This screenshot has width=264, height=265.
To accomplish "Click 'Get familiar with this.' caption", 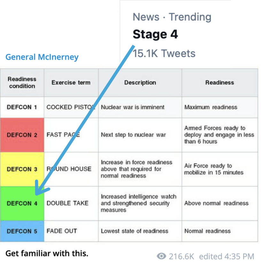I will point(47,254).
